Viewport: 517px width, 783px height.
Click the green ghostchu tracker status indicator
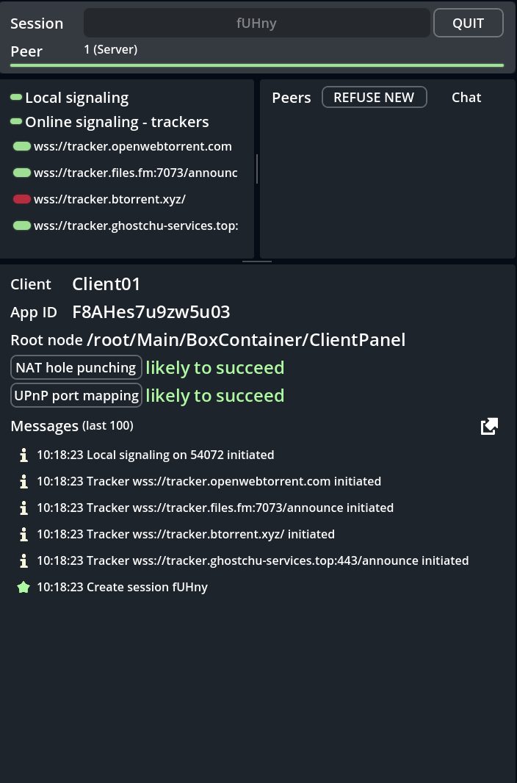click(x=22, y=225)
